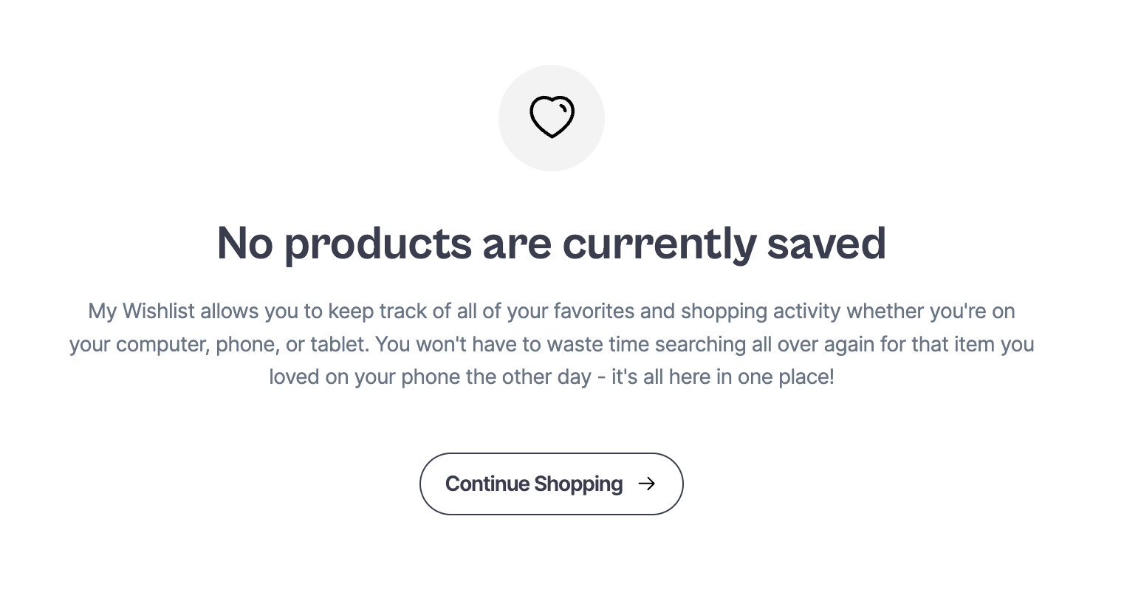Click the word "No" in the heading
Viewport: 1124px width, 598px height.
(x=244, y=243)
